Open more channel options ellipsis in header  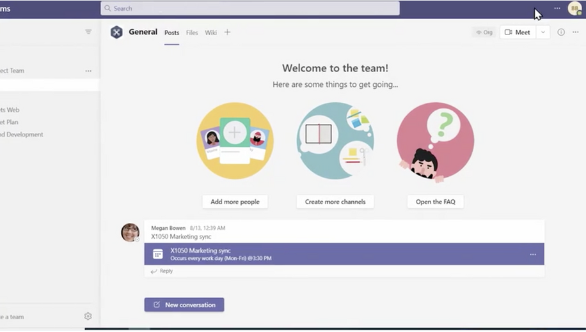pyautogui.click(x=576, y=32)
